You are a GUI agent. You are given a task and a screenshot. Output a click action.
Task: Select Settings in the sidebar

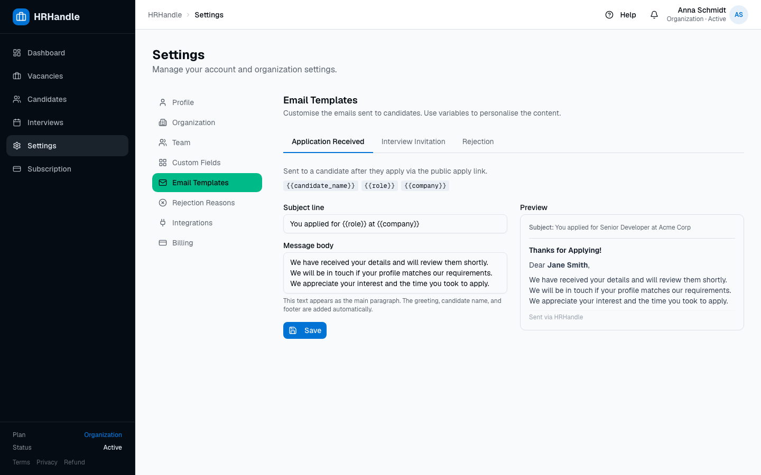tap(67, 146)
